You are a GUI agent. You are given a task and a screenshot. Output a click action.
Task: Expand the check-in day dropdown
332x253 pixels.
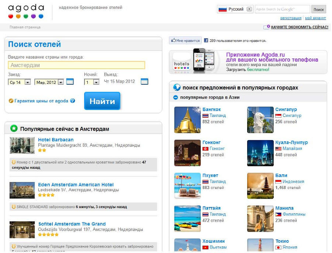click(27, 82)
